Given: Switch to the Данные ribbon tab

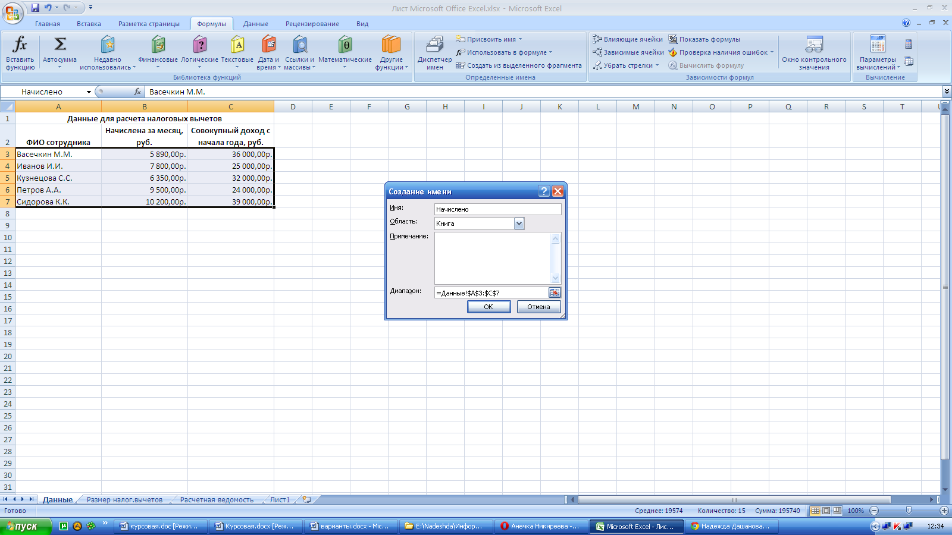Looking at the screenshot, I should [255, 24].
